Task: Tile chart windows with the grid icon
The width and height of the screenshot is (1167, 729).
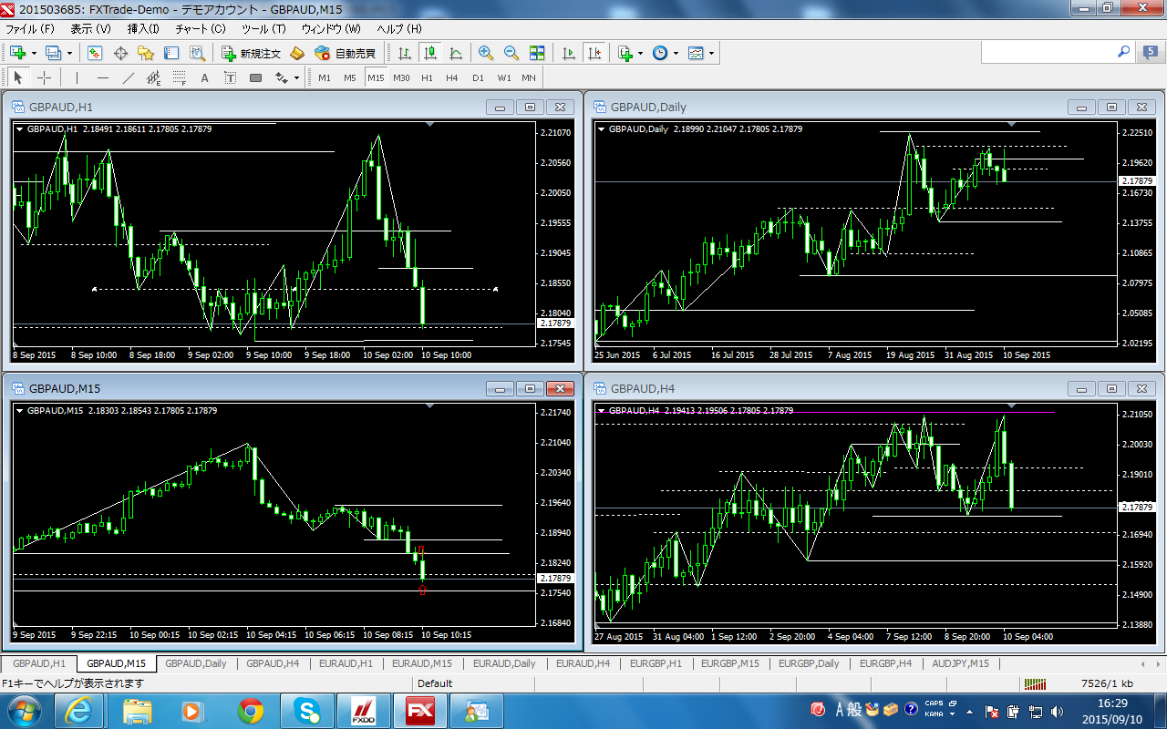Action: 537,53
